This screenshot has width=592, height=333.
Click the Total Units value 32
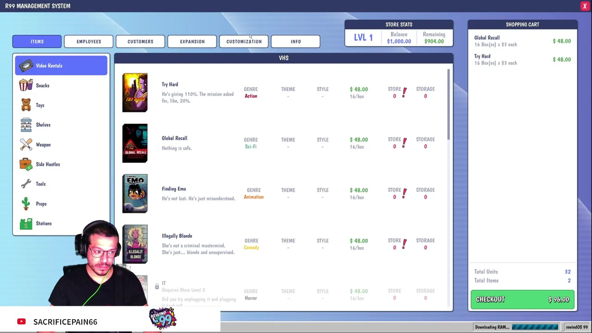pyautogui.click(x=567, y=272)
